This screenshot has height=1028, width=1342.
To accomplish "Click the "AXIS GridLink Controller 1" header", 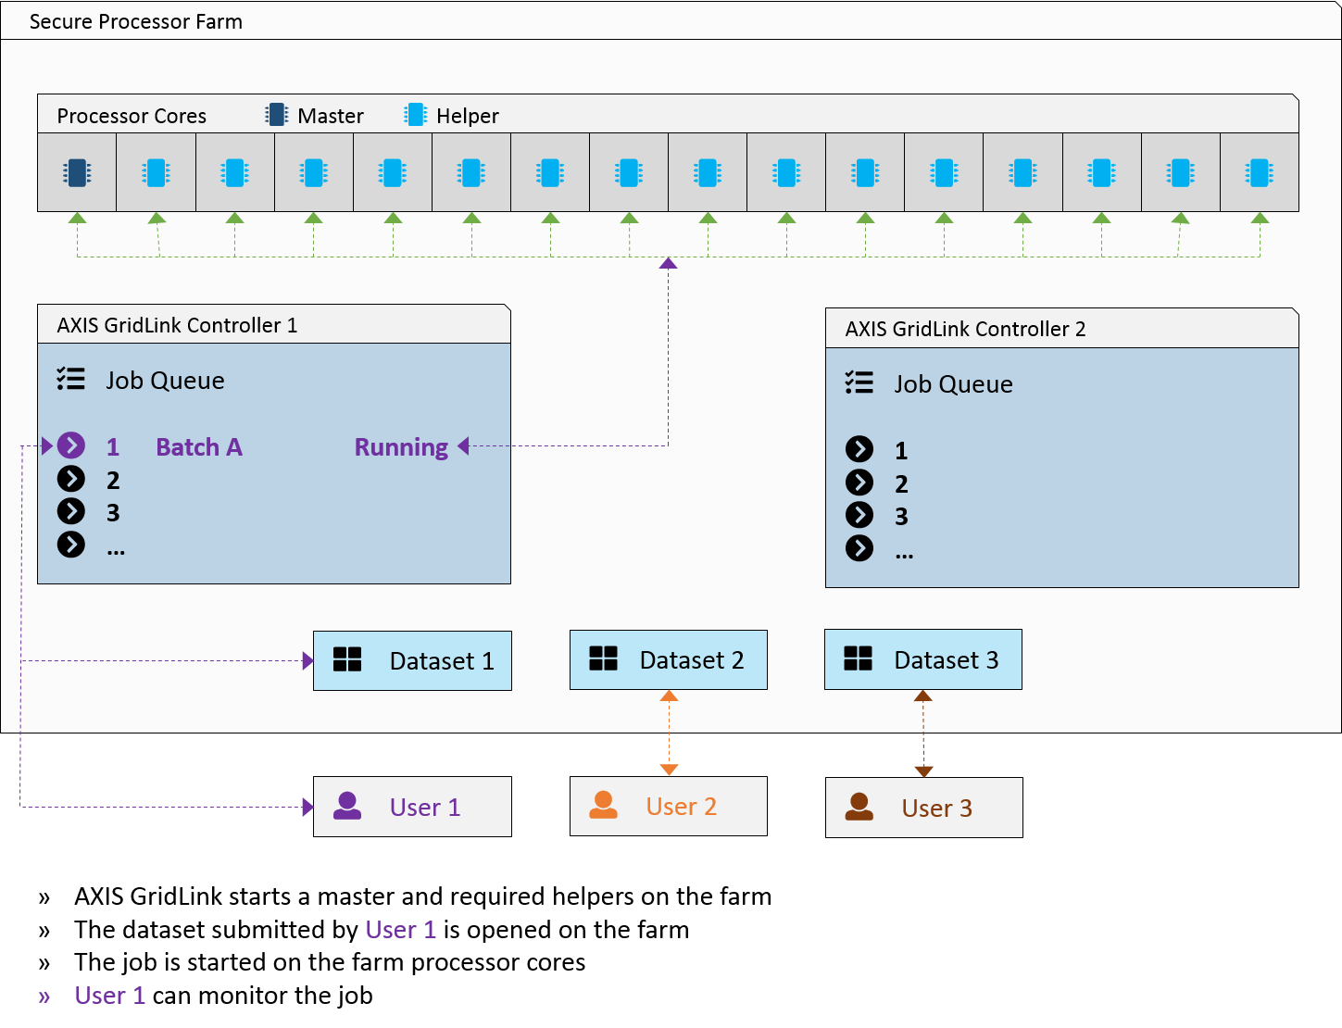I will (x=177, y=325).
